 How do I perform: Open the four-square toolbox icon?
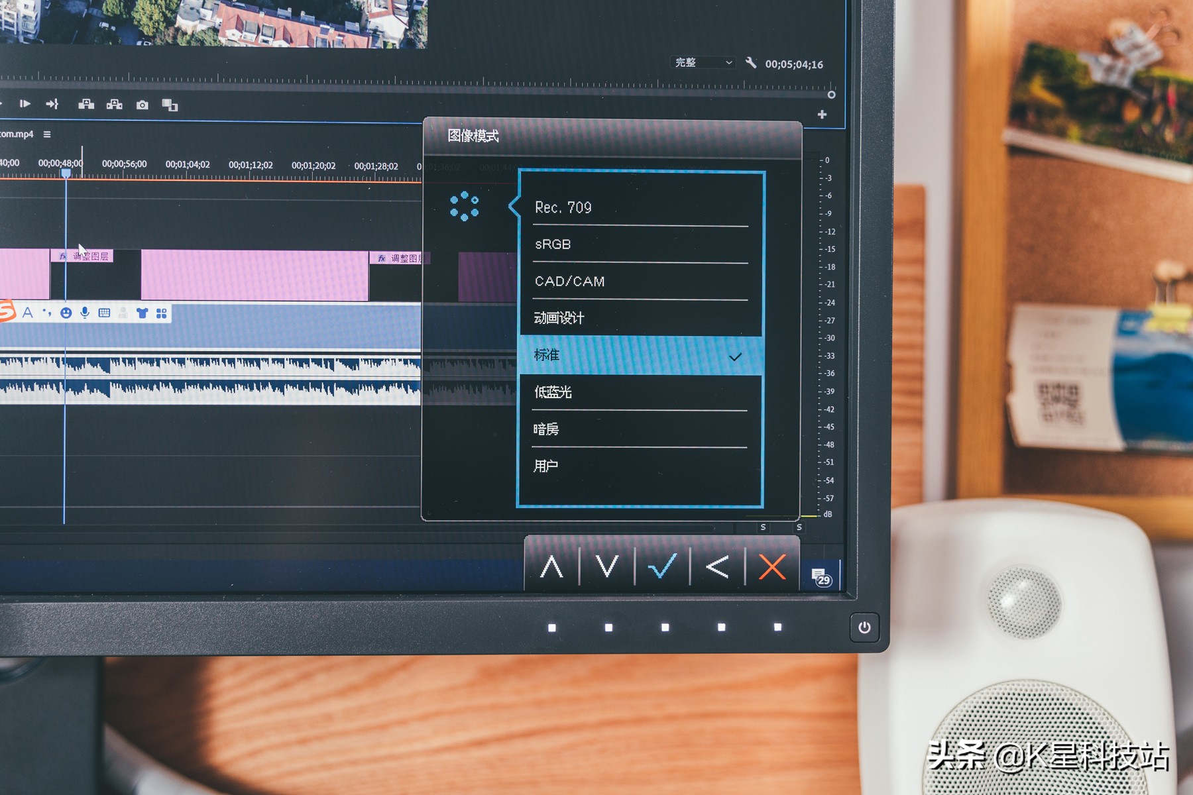162,313
